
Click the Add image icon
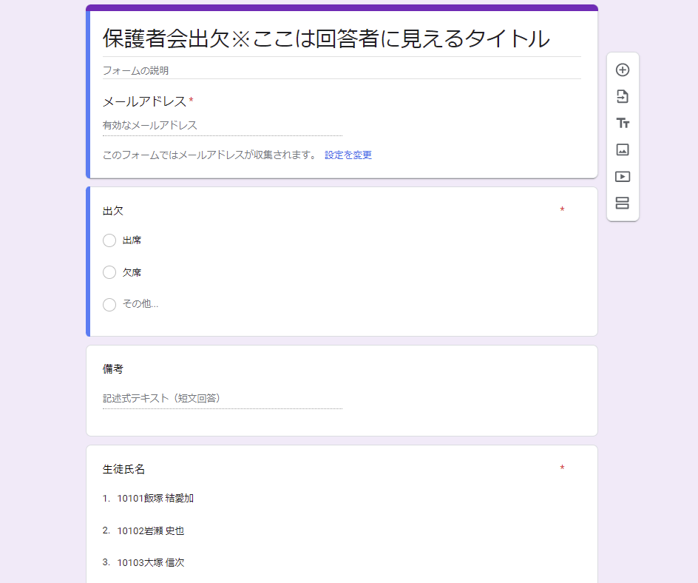point(623,149)
